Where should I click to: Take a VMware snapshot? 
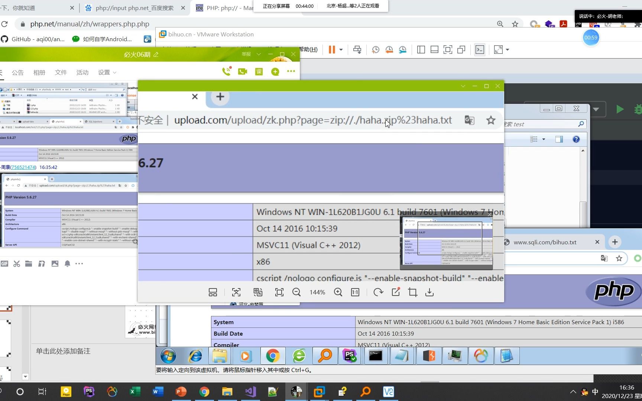(376, 49)
